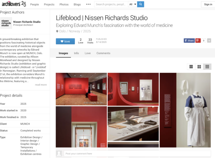The width and height of the screenshot is (215, 158).
Task: Click the commenter avatar icon
Action: [59, 153]
